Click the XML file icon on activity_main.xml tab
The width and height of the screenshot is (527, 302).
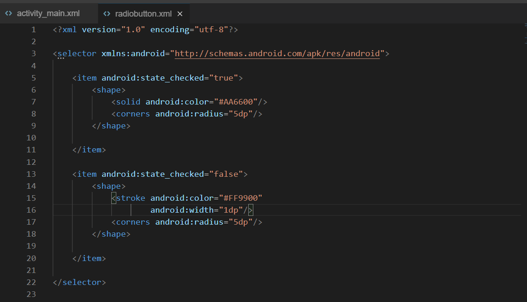(9, 13)
